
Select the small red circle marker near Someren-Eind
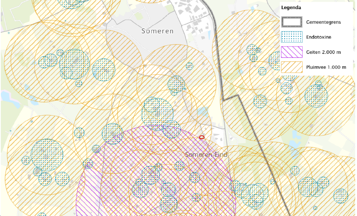point(202,137)
